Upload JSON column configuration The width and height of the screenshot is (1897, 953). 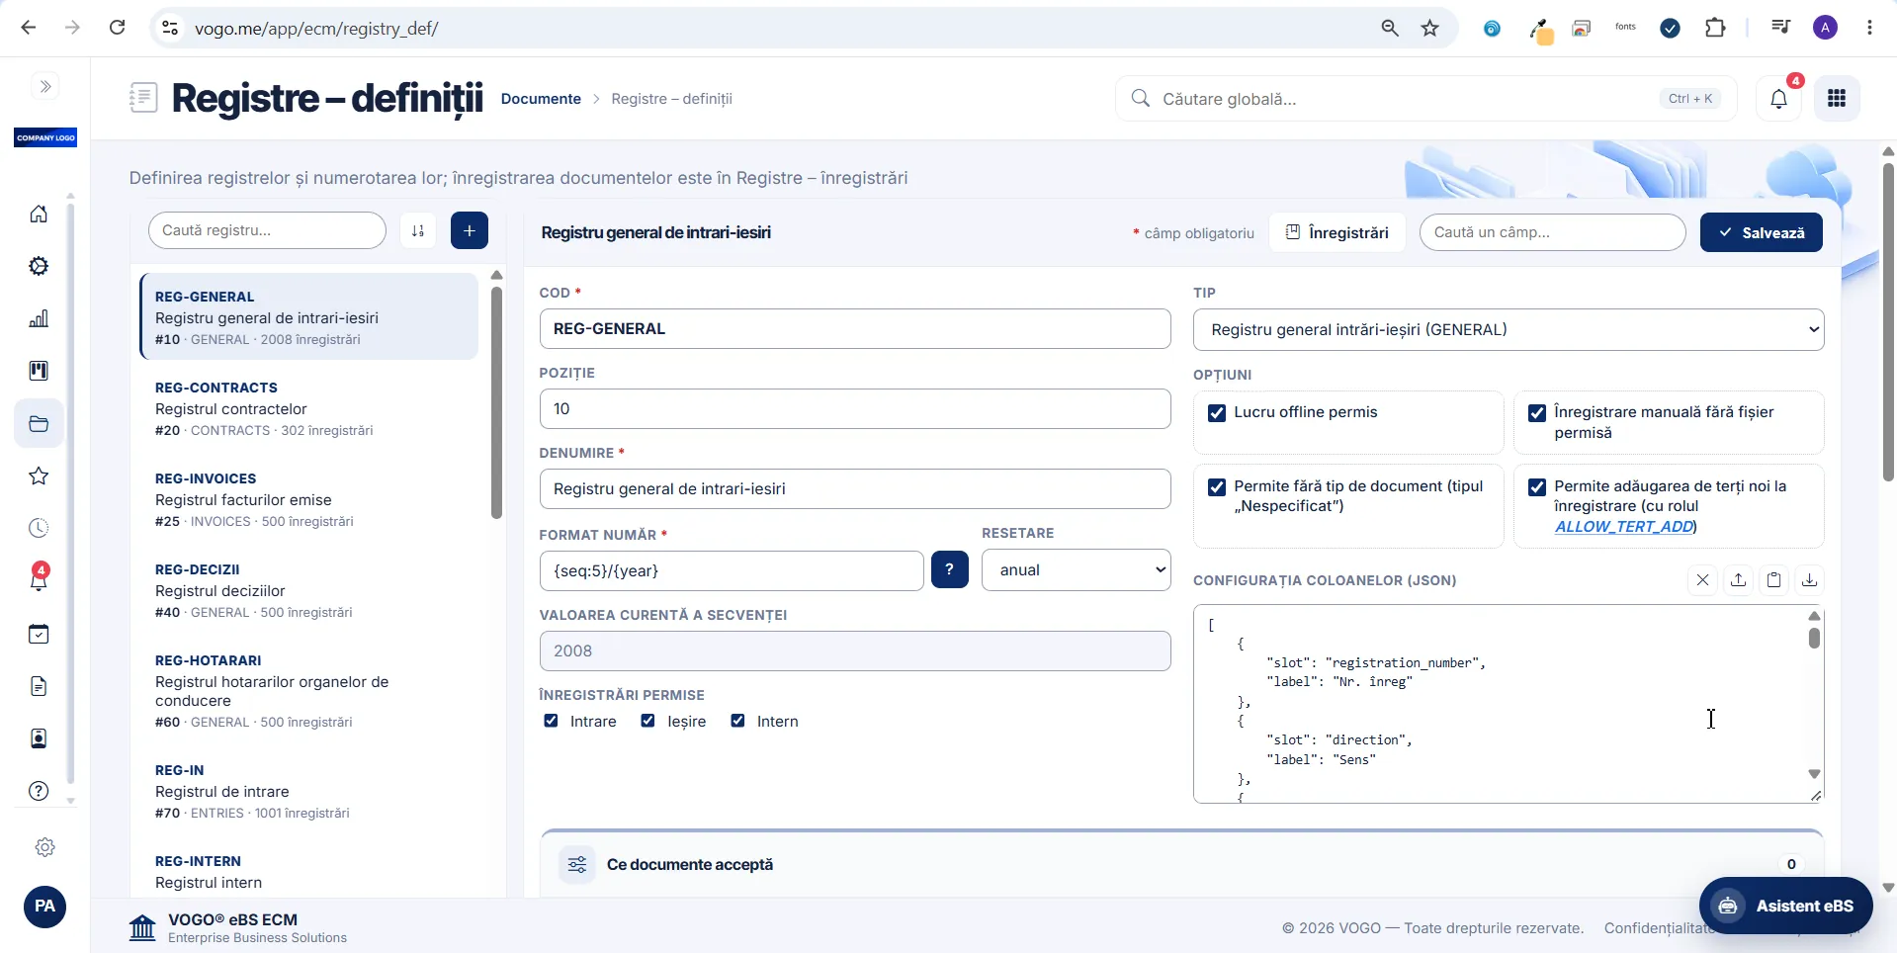click(1738, 580)
